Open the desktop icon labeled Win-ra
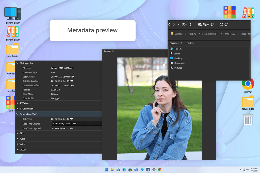The width and height of the screenshot is (260, 173). click(x=11, y=104)
